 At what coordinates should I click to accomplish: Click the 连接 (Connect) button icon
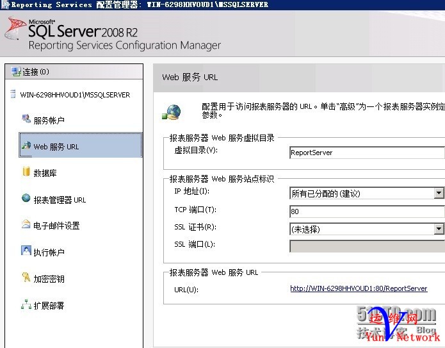point(16,72)
